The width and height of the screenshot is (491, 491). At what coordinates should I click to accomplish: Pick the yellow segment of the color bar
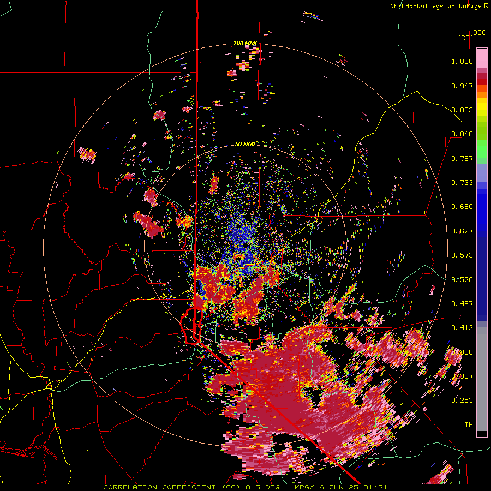[x=482, y=107]
